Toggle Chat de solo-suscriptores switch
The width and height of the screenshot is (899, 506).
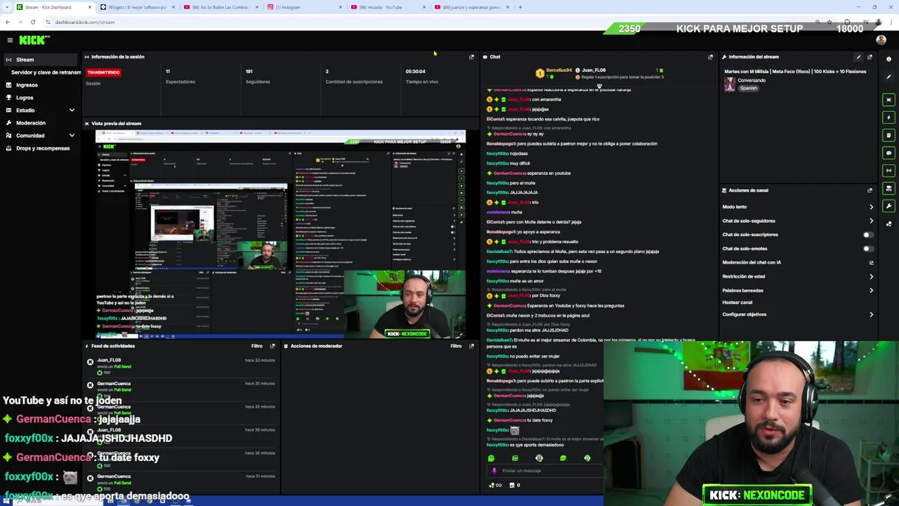point(868,235)
